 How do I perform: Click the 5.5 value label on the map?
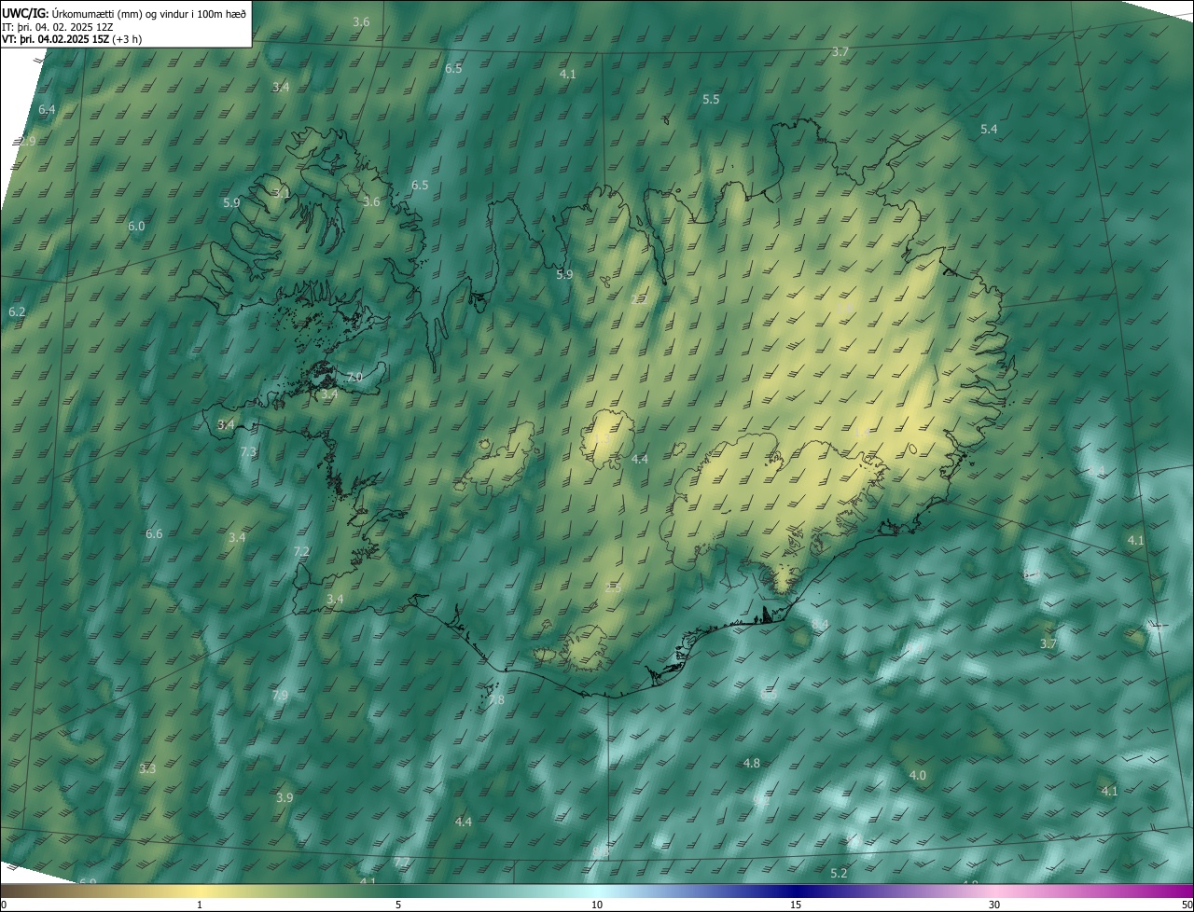tap(711, 99)
